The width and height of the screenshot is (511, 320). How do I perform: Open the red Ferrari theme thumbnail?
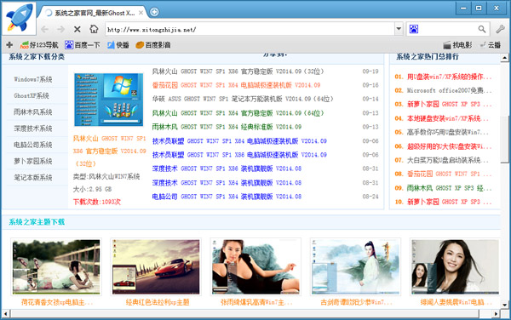coord(156,266)
